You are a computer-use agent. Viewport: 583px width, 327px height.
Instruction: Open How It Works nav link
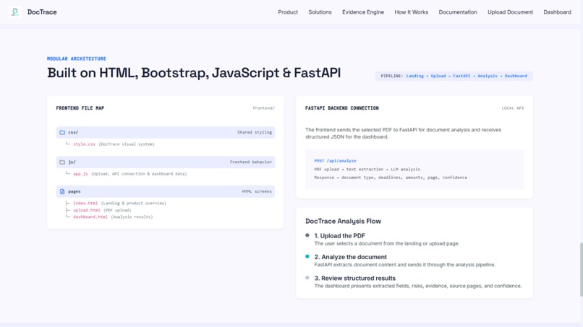[412, 12]
